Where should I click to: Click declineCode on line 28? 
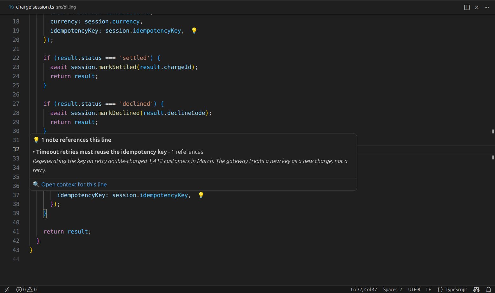coord(186,113)
